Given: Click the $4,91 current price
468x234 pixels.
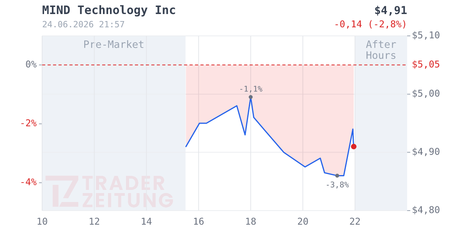Looking at the screenshot, I should (x=390, y=11).
